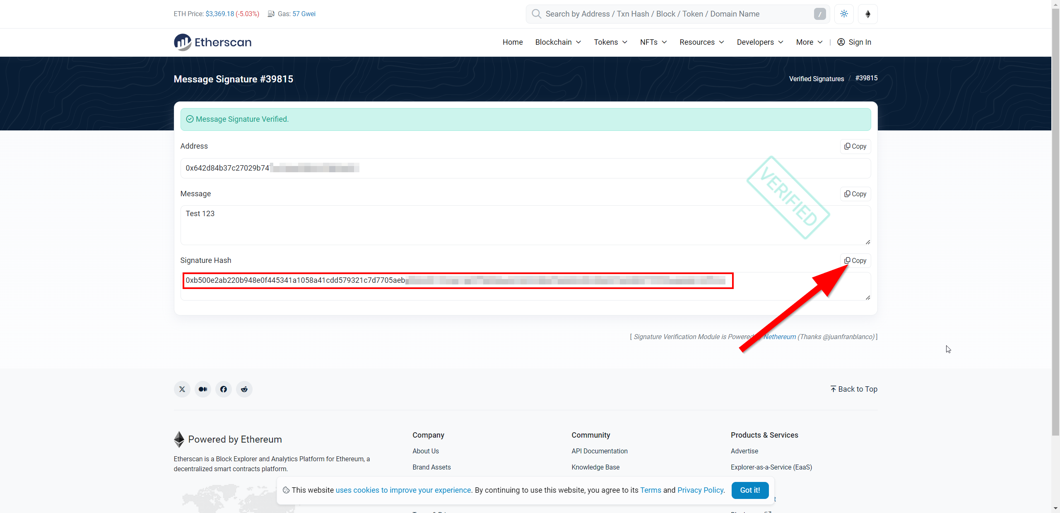Open the Reddit social icon
This screenshot has width=1060, height=513.
point(244,389)
